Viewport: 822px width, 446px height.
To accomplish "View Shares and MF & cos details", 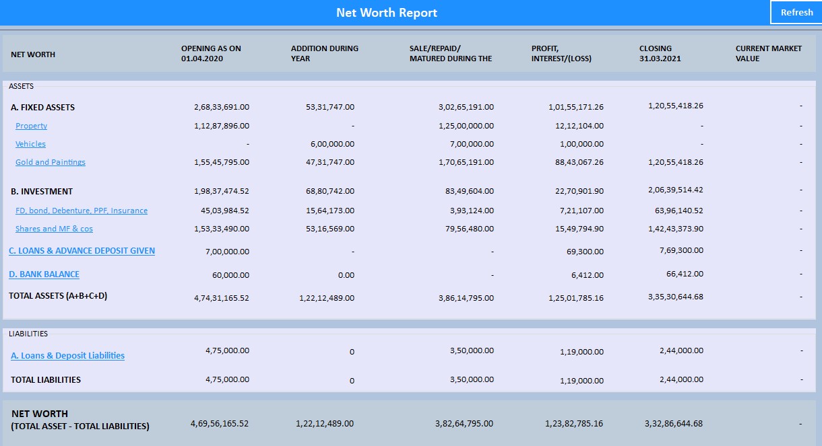I will coord(54,229).
